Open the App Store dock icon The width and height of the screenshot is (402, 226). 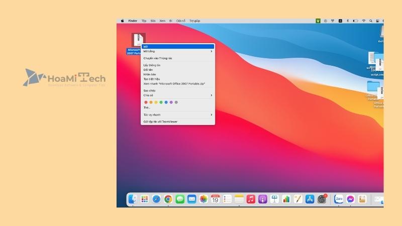[x=310, y=199]
